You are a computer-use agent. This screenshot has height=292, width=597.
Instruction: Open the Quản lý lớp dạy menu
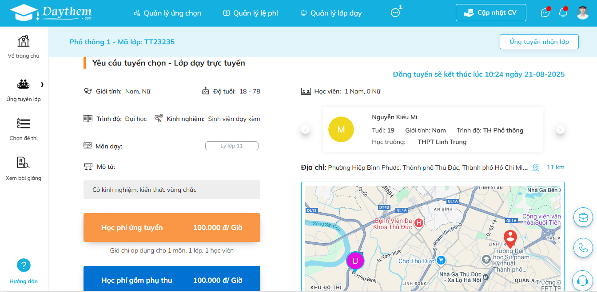pyautogui.click(x=331, y=13)
